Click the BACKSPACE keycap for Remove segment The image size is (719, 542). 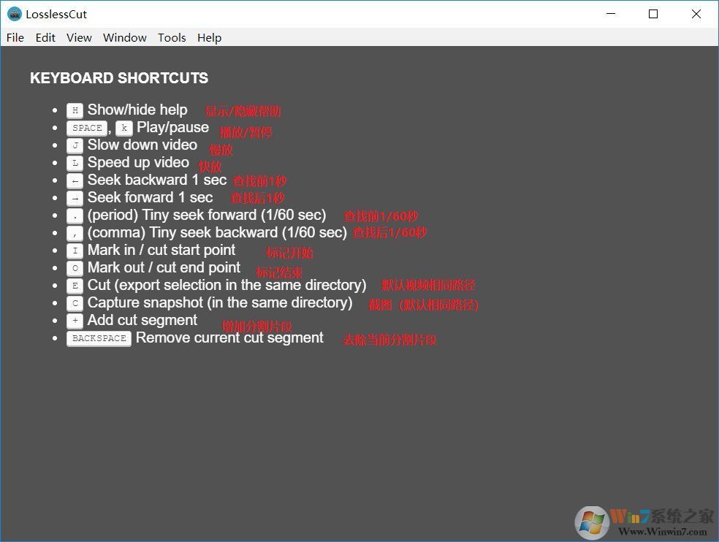click(x=99, y=338)
